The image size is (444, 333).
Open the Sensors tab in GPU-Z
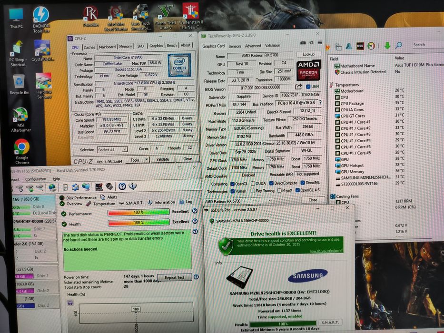click(235, 46)
